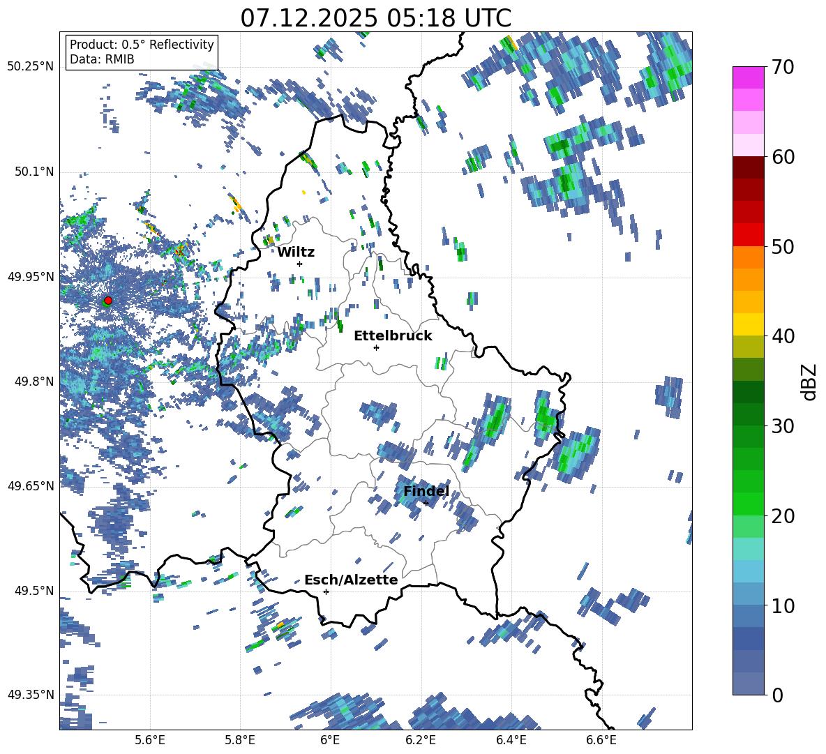Pick the bright red swatch just above 50 dBZ
Screen dimensions: 826x754
749,234
